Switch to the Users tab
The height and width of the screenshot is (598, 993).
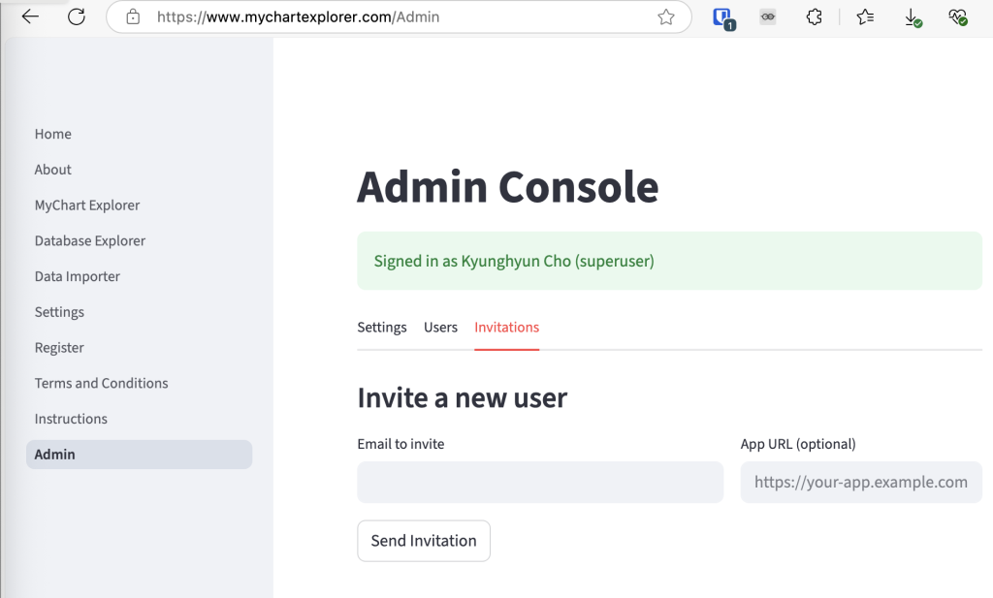point(440,328)
